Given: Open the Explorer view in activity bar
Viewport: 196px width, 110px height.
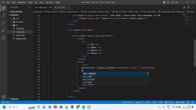Looking at the screenshot, I should click(4, 8).
